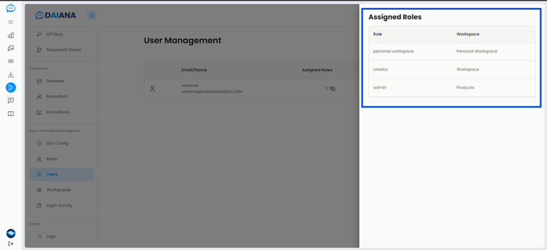Open the Evaluators page

click(56, 96)
